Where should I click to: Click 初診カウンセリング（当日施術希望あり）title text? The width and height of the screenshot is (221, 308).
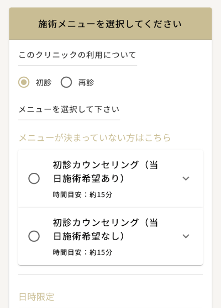coord(106,172)
